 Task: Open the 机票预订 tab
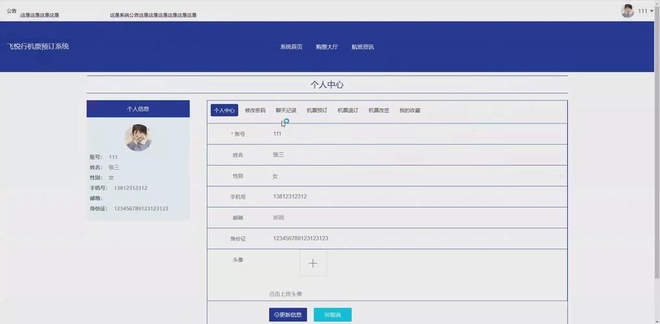(317, 111)
